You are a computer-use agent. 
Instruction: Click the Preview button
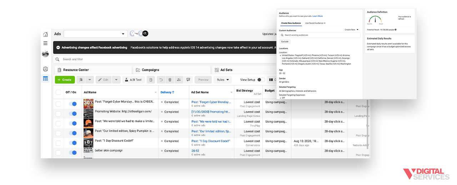(203, 80)
